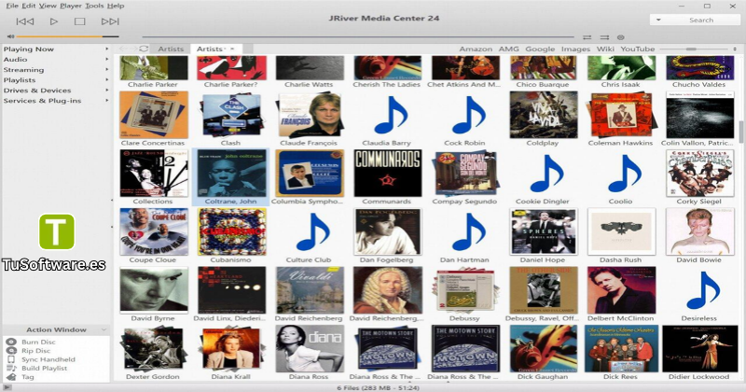Open the David Bowie artist thumbnail
The width and height of the screenshot is (746, 392).
point(699,231)
